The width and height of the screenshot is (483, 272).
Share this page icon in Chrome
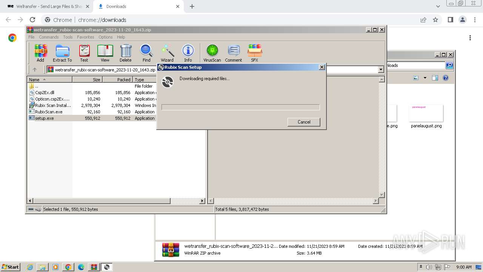click(423, 20)
